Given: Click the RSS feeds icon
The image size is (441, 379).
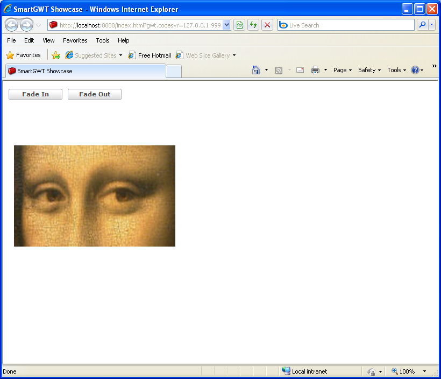Looking at the screenshot, I should coord(279,70).
